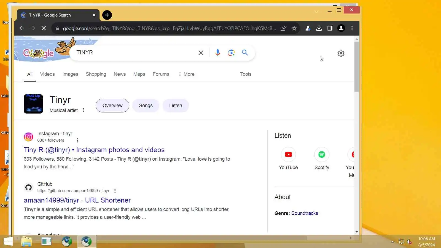Viewport: 441px width, 248px height.
Task: Close the TINYR - Google Search tab
Action: (94, 15)
